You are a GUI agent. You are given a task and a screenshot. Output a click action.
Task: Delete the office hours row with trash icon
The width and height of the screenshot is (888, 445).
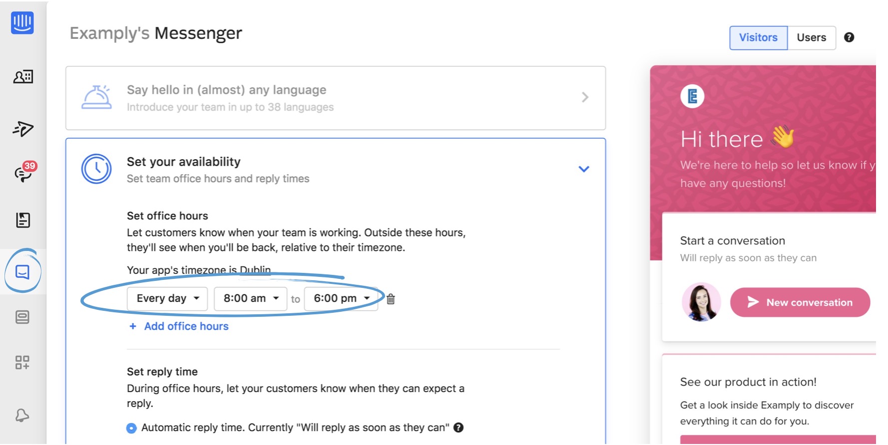pyautogui.click(x=391, y=299)
